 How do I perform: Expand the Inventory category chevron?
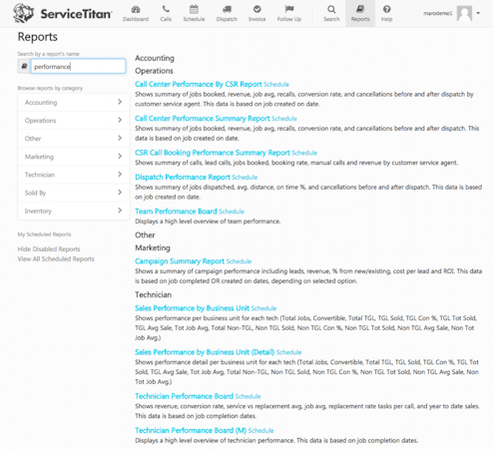pos(120,211)
